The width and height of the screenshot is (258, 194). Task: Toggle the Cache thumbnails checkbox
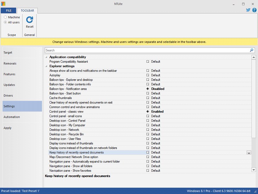coord(148,98)
